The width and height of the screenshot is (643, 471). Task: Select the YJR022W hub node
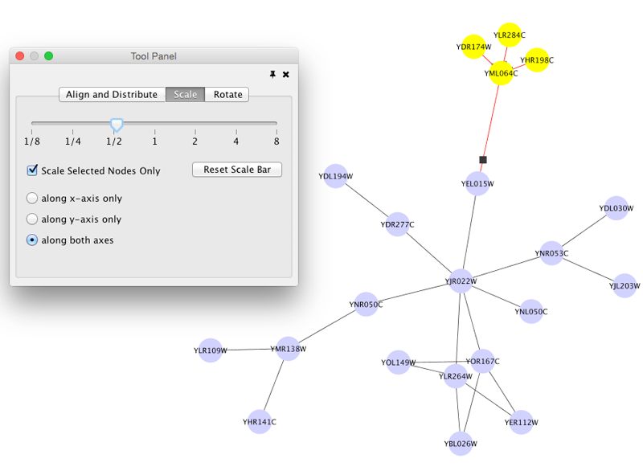click(461, 281)
